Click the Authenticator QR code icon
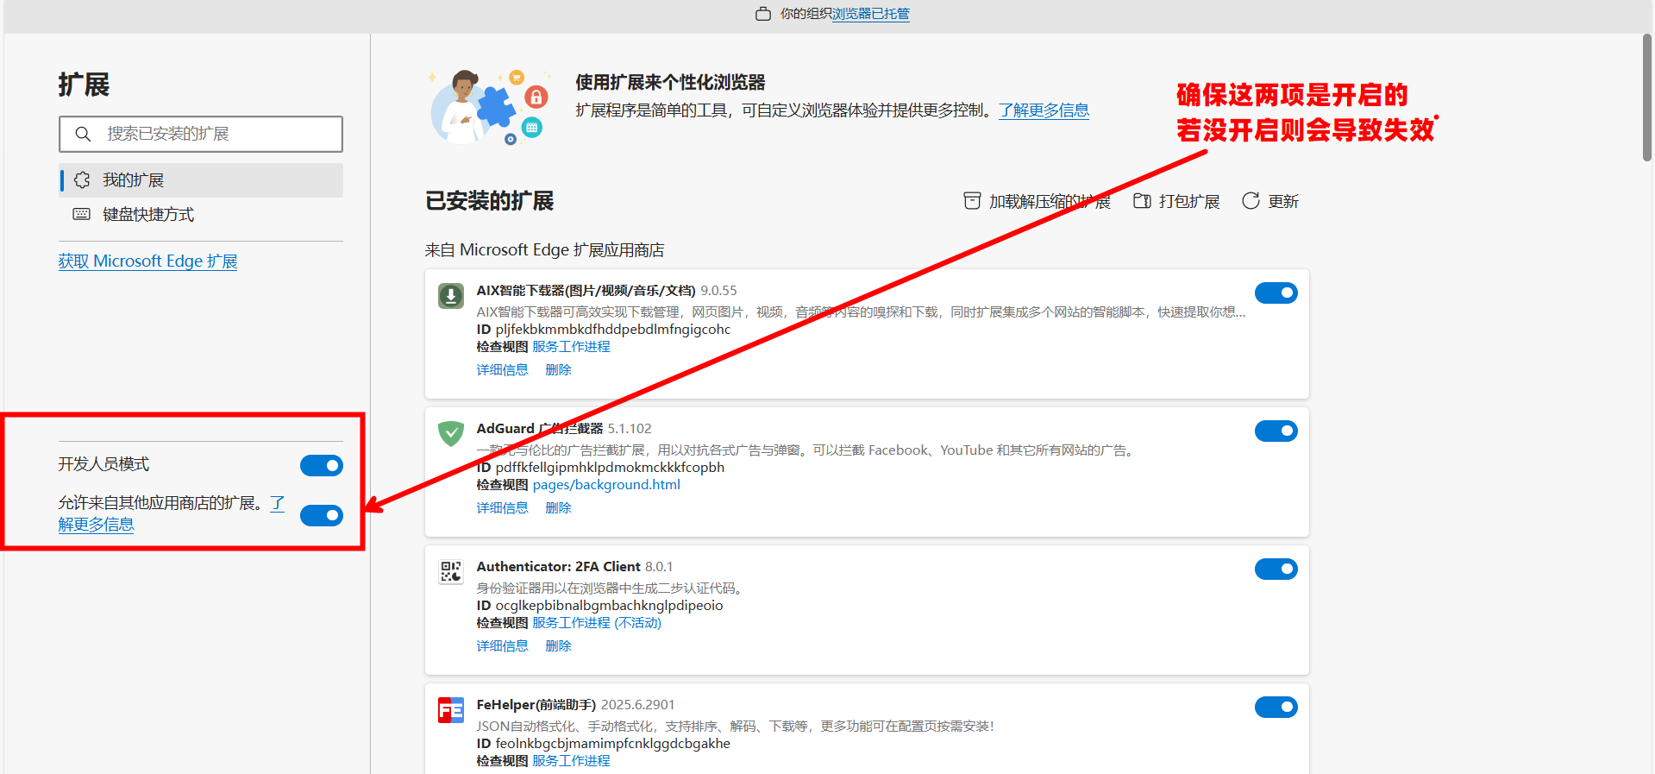Viewport: 1655px width, 774px height. [450, 571]
